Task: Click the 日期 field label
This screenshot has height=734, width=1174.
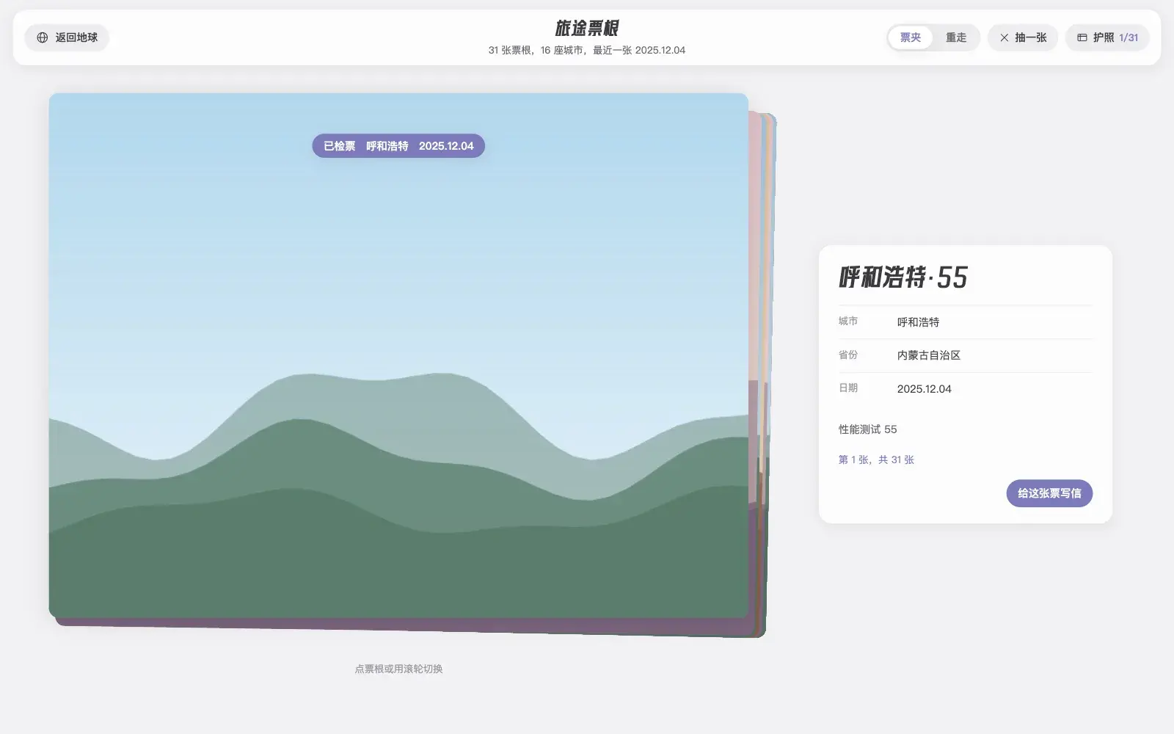Action: tap(848, 388)
